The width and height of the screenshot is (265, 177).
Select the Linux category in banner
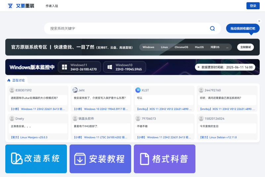164,47
